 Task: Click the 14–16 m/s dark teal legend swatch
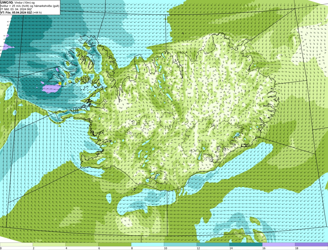point(246,244)
